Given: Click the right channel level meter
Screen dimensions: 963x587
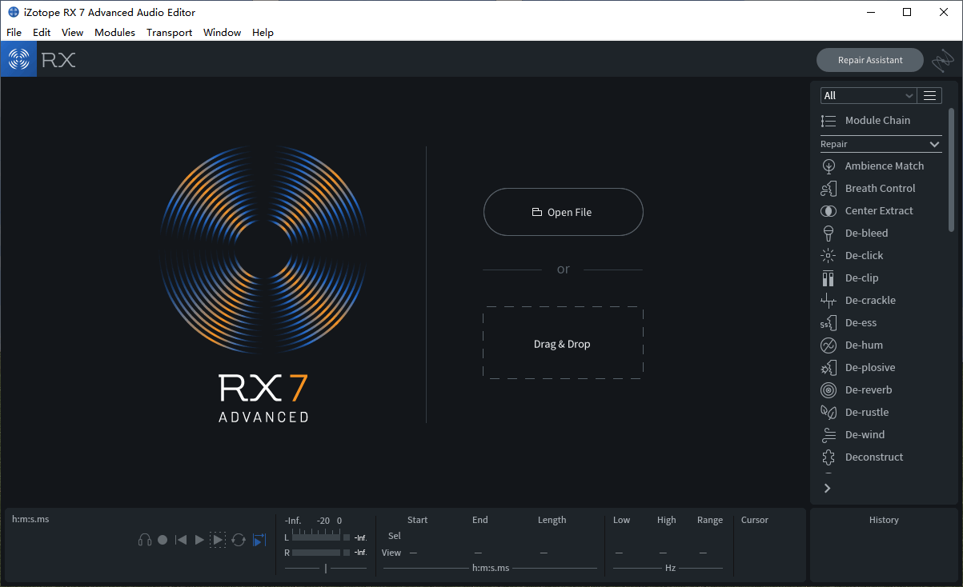Looking at the screenshot, I should pyautogui.click(x=316, y=553).
